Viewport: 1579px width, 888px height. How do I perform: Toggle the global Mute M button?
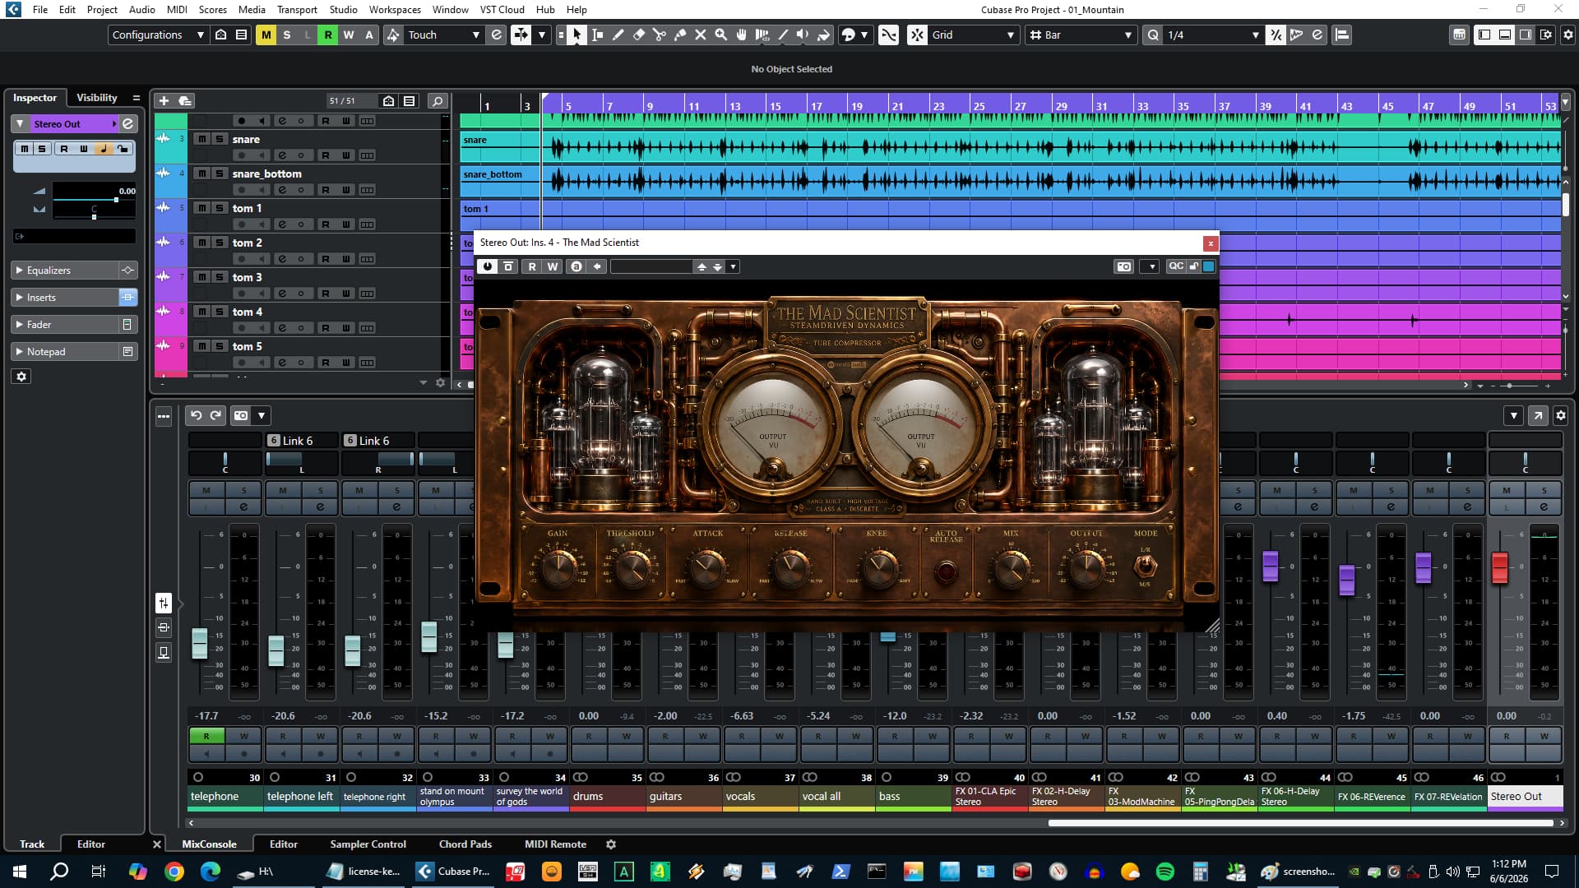(x=266, y=35)
